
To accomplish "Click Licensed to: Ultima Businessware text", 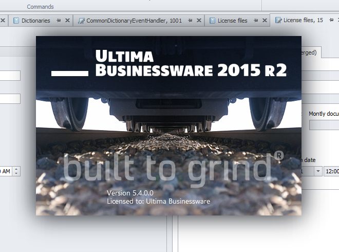I will 159,201.
